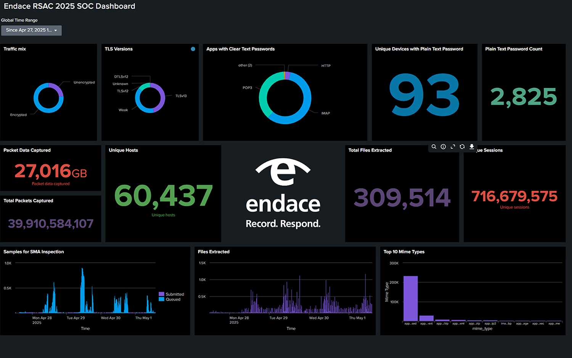Click the Encrypted label in Traffic mix

pos(18,115)
